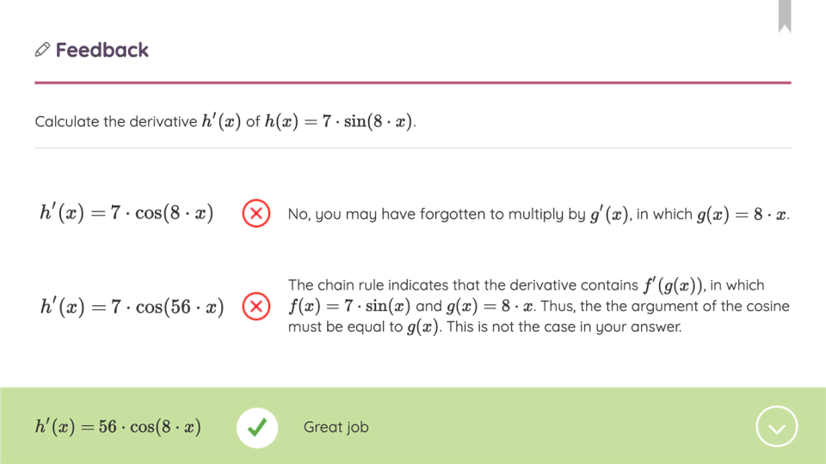Click the gray bookmark ribbon icon
Viewport: 826px width, 464px height.
(784, 15)
